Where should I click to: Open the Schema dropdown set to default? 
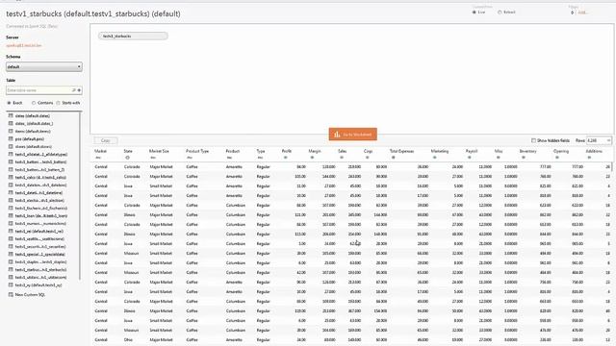pos(44,66)
